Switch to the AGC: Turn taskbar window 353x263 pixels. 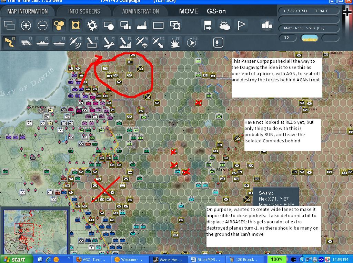click(92, 260)
